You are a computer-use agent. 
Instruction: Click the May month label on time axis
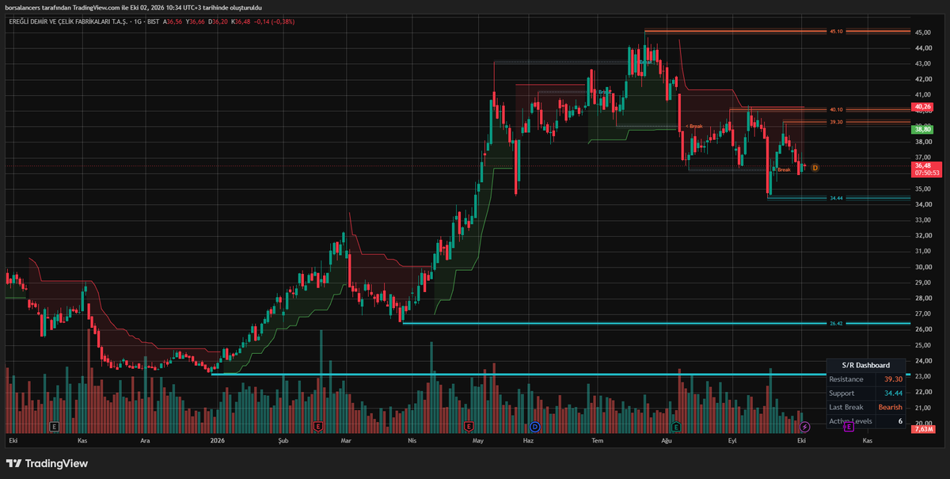click(x=477, y=439)
